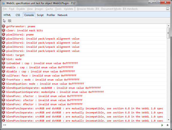Switch to the Profiler tab
Image resolution: width=172 pixels, height=130 pixels.
point(51,15)
